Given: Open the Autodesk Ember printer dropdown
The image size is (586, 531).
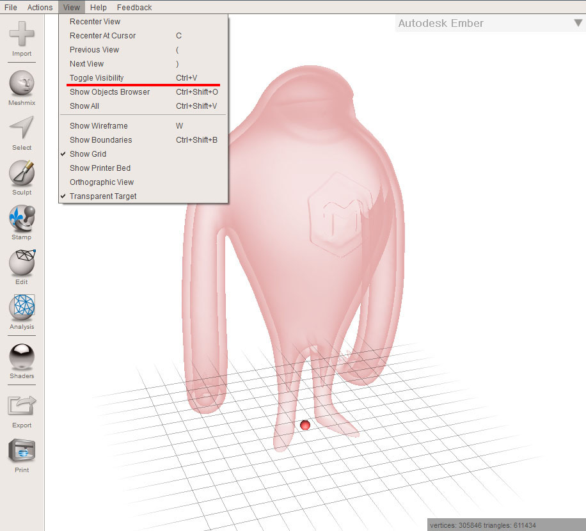Looking at the screenshot, I should click(490, 23).
